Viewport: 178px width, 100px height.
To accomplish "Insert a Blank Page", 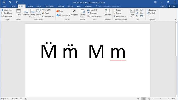I will click(x=7, y=13).
